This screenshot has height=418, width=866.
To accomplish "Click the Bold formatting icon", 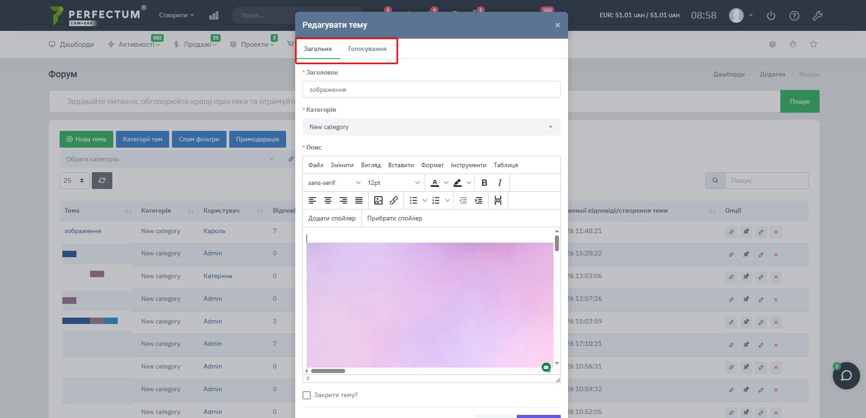I will [484, 183].
